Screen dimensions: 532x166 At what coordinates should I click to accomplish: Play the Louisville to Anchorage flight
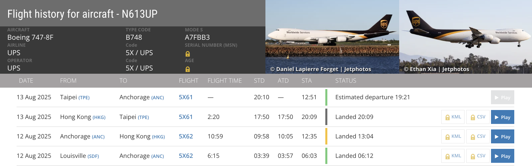(x=503, y=156)
